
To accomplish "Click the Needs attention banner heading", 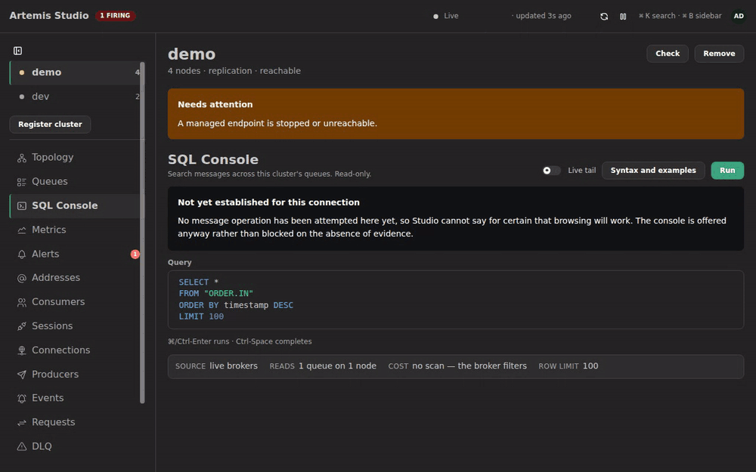I will coord(215,104).
